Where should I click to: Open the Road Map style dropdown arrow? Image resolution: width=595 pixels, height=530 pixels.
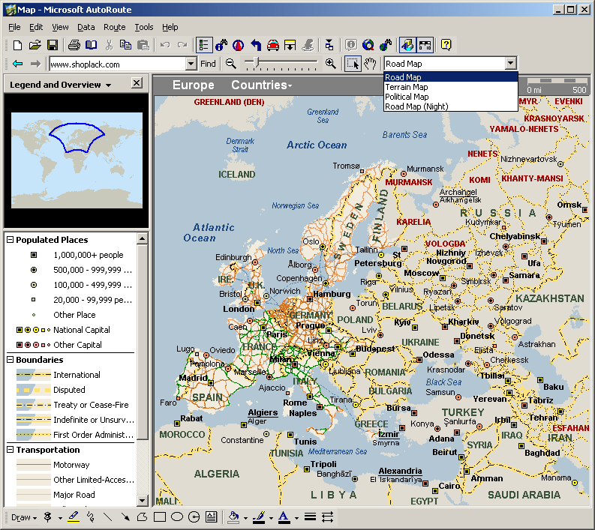511,63
